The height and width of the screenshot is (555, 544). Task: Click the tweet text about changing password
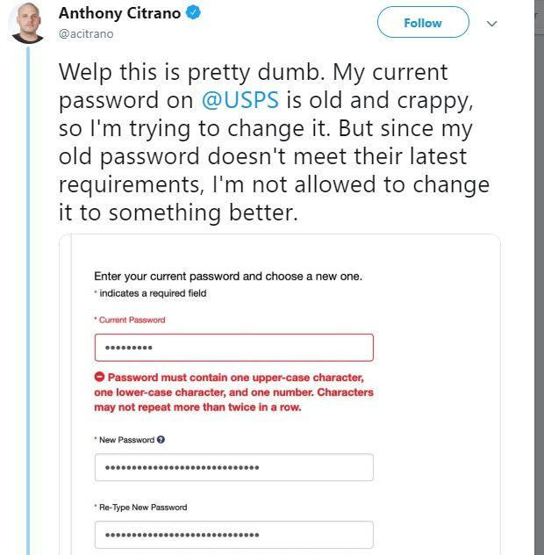274,142
